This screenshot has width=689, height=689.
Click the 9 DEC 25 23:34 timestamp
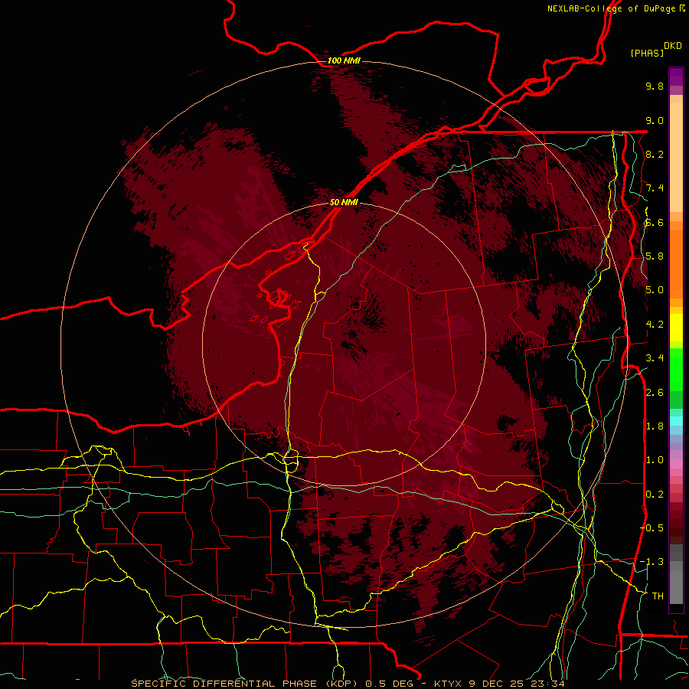click(516, 684)
